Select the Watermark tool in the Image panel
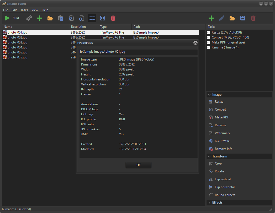Viewport: 275px width, 213px height. [222, 133]
